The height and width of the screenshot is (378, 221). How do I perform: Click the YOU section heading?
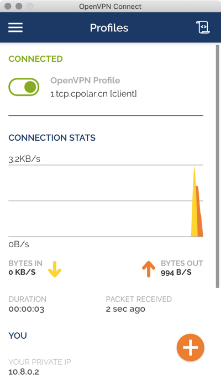coord(18,336)
